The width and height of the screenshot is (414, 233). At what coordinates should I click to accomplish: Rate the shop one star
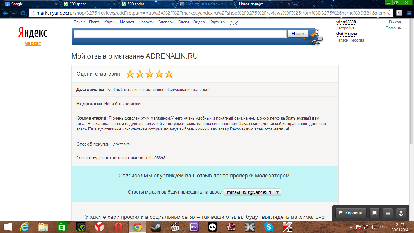pyautogui.click(x=130, y=74)
